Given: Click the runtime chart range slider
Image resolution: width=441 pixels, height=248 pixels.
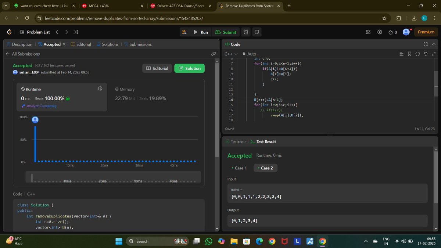Looking at the screenshot, I should (x=113, y=177).
